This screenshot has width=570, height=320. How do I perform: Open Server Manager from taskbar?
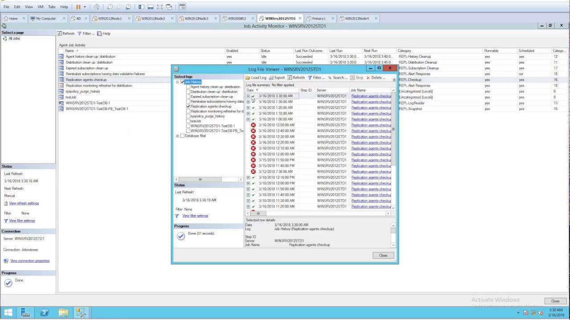click(26, 313)
